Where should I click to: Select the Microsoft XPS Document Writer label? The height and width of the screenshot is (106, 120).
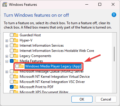[x=44, y=92]
